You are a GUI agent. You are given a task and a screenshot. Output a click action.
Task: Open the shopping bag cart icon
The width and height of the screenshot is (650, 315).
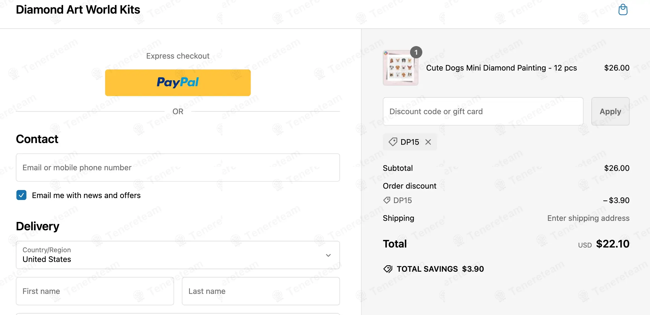(623, 10)
